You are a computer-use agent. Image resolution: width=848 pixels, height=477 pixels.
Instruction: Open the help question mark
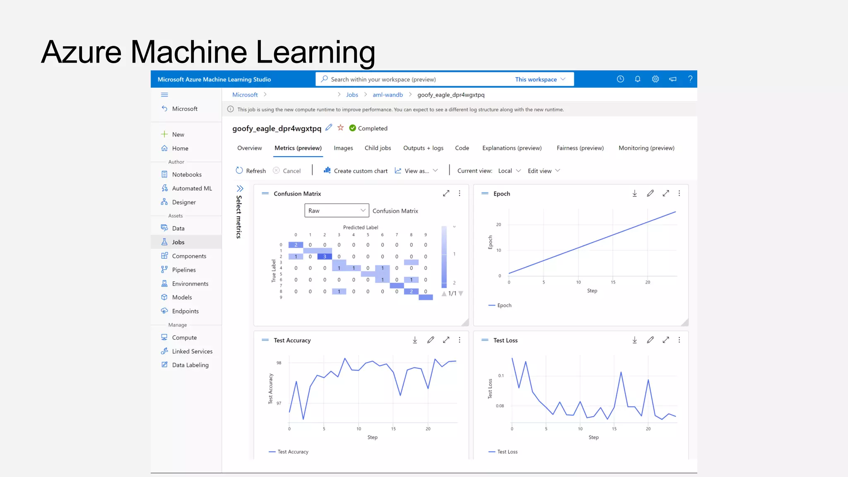[690, 79]
